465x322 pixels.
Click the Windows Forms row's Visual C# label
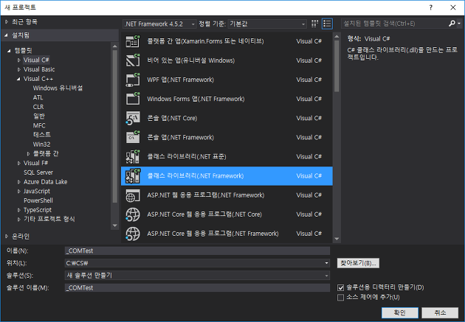point(309,99)
